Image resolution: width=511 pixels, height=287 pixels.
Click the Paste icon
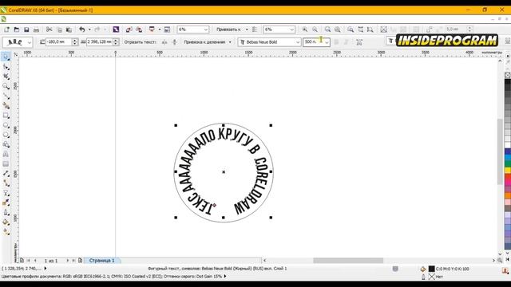click(69, 29)
